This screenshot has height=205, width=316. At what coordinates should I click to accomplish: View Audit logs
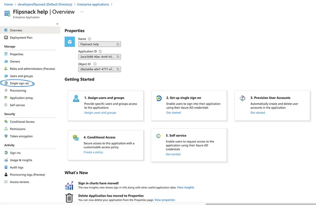coord(17,167)
